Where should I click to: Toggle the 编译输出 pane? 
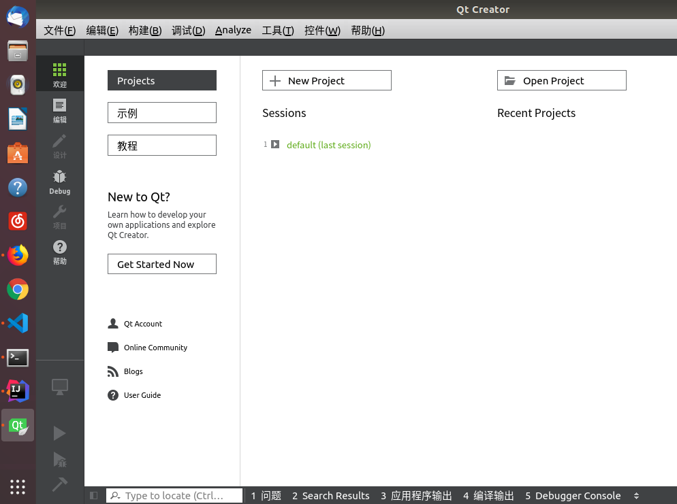[x=488, y=496]
